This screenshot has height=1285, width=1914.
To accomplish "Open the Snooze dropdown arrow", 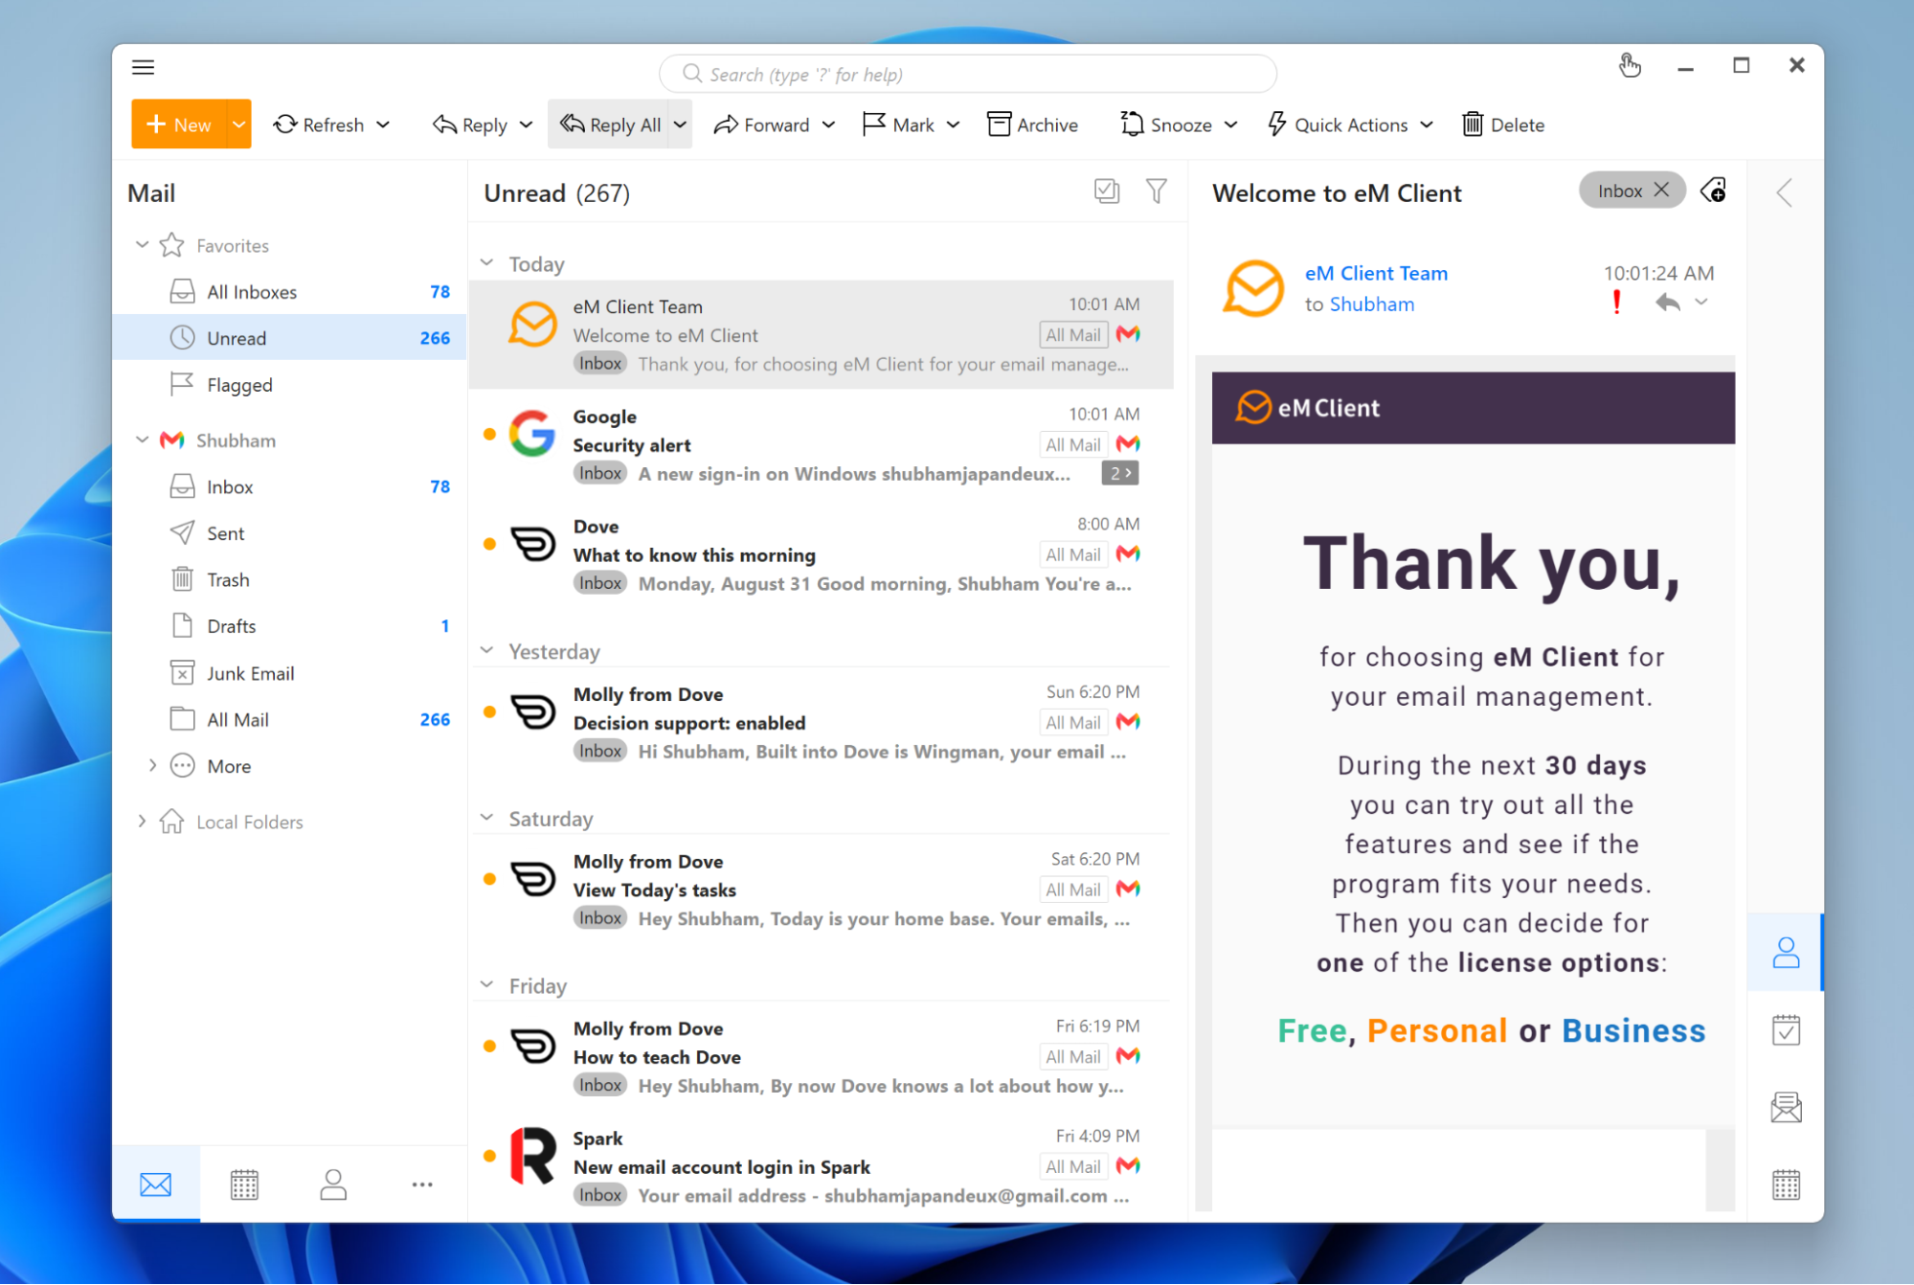I will 1231,125.
